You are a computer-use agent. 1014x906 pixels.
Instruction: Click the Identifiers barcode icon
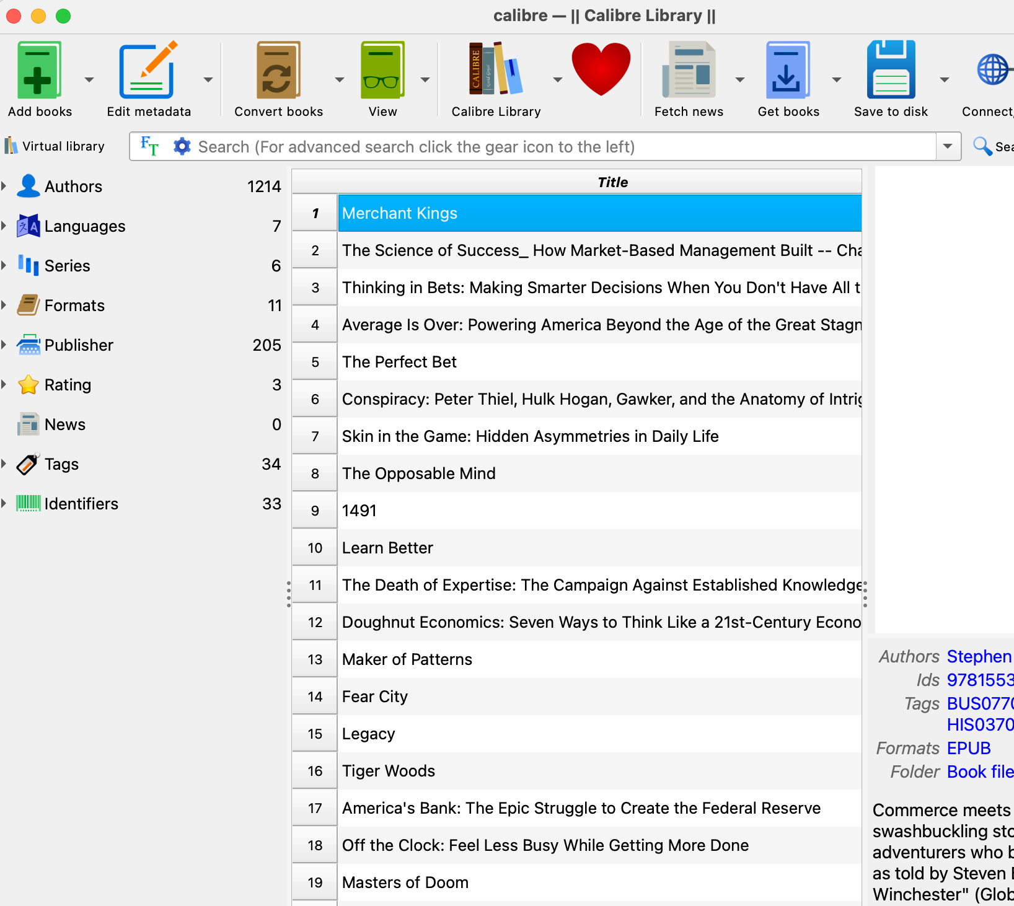(x=29, y=503)
